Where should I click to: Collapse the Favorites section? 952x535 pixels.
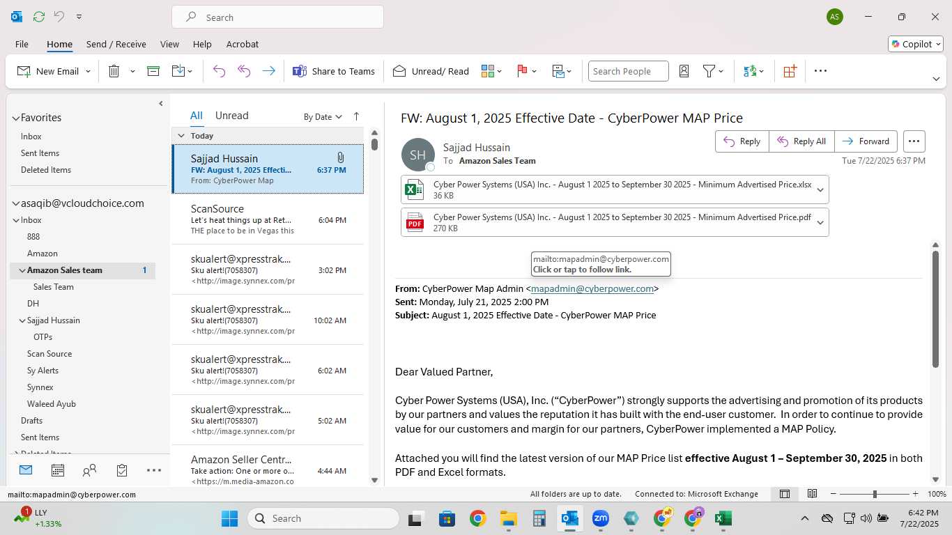click(x=15, y=118)
